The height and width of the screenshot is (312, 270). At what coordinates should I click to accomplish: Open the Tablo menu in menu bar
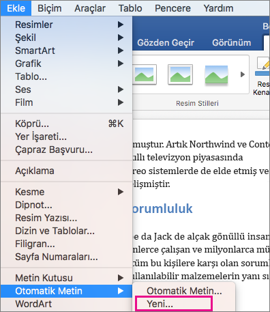click(x=130, y=8)
